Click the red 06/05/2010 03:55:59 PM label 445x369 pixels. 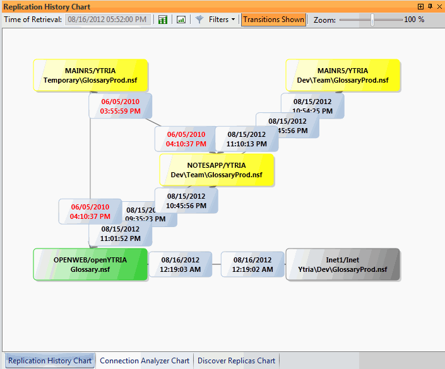120,106
